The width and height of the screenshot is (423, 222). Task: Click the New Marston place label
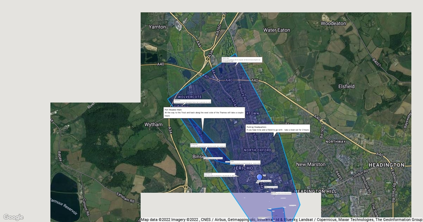tap(311, 164)
